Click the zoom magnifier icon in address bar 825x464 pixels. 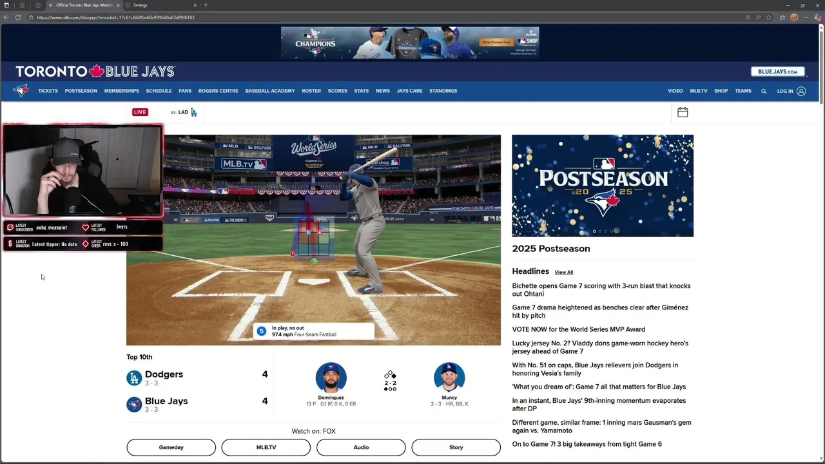[748, 17]
